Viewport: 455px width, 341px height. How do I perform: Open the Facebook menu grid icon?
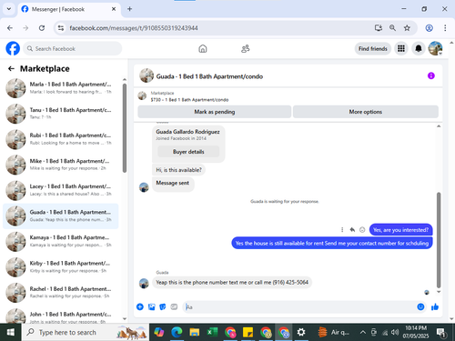401,48
